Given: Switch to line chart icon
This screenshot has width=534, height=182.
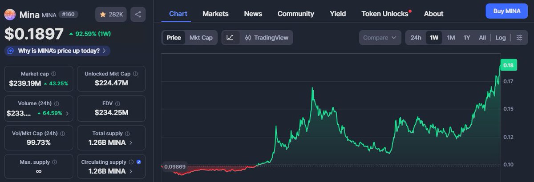Looking at the screenshot, I should [230, 38].
